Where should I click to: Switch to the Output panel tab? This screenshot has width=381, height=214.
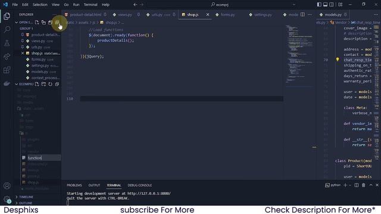(x=94, y=185)
